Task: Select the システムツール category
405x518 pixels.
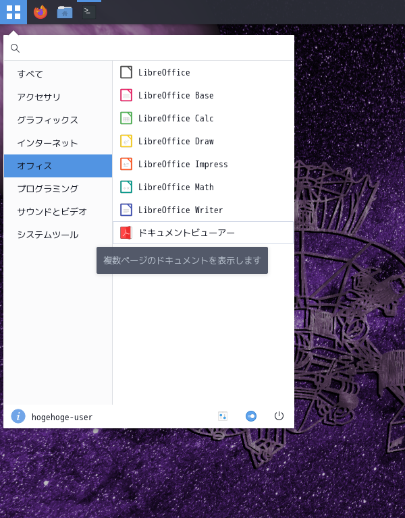Action: pos(58,235)
